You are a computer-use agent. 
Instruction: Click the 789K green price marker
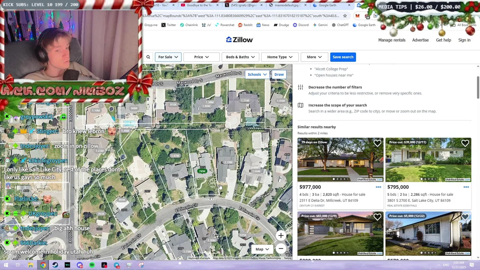pos(202,171)
